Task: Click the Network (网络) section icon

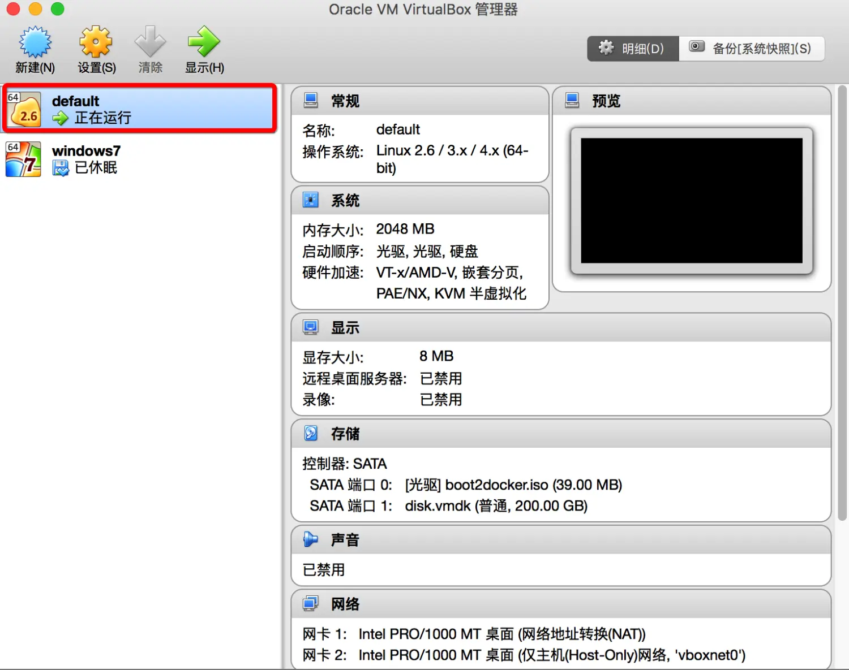Action: click(x=311, y=604)
